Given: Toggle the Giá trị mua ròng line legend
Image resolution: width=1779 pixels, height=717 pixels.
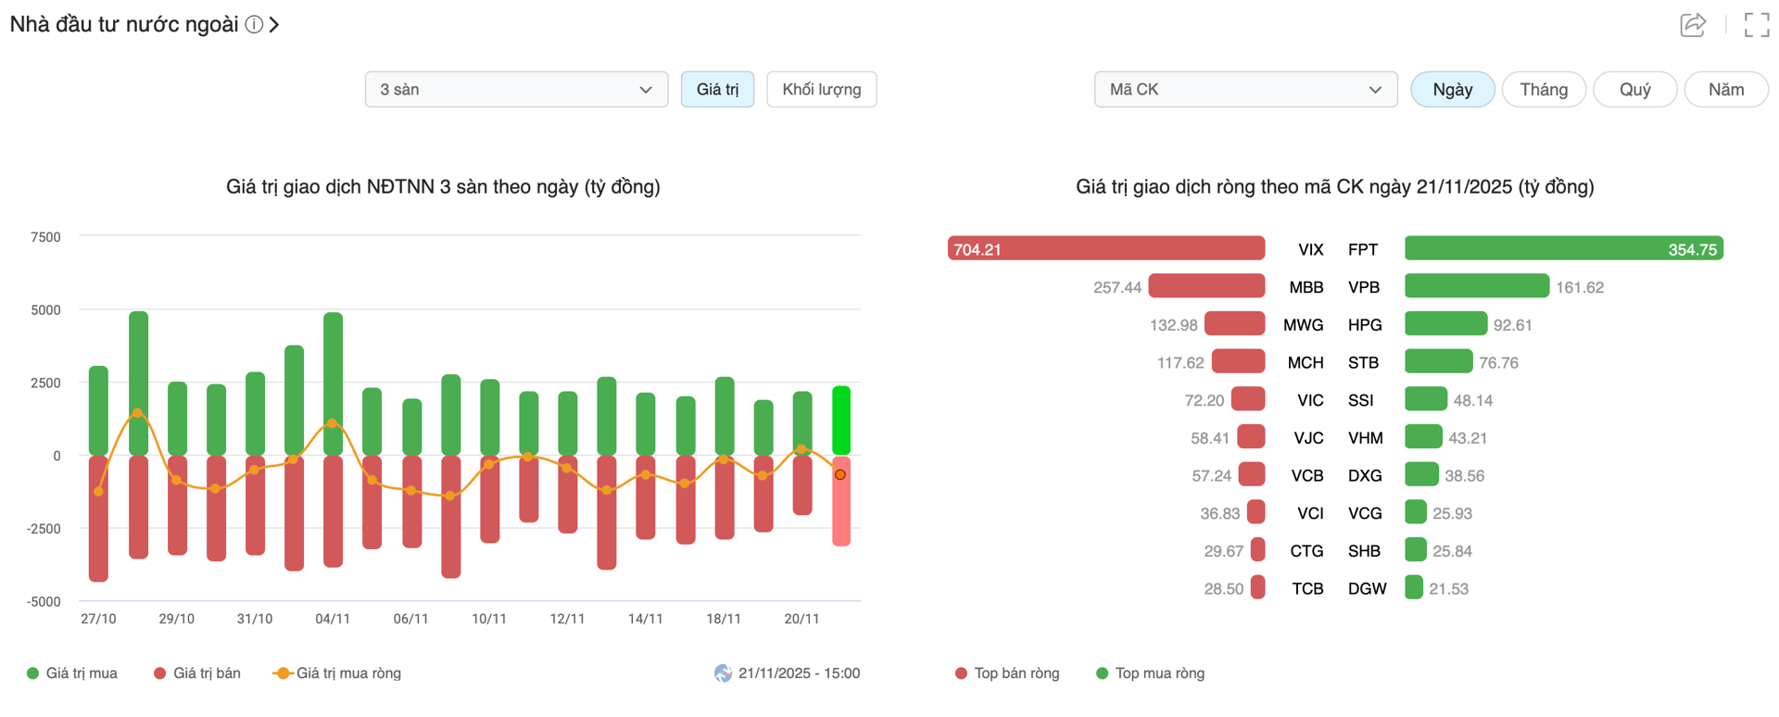Looking at the screenshot, I should [337, 673].
